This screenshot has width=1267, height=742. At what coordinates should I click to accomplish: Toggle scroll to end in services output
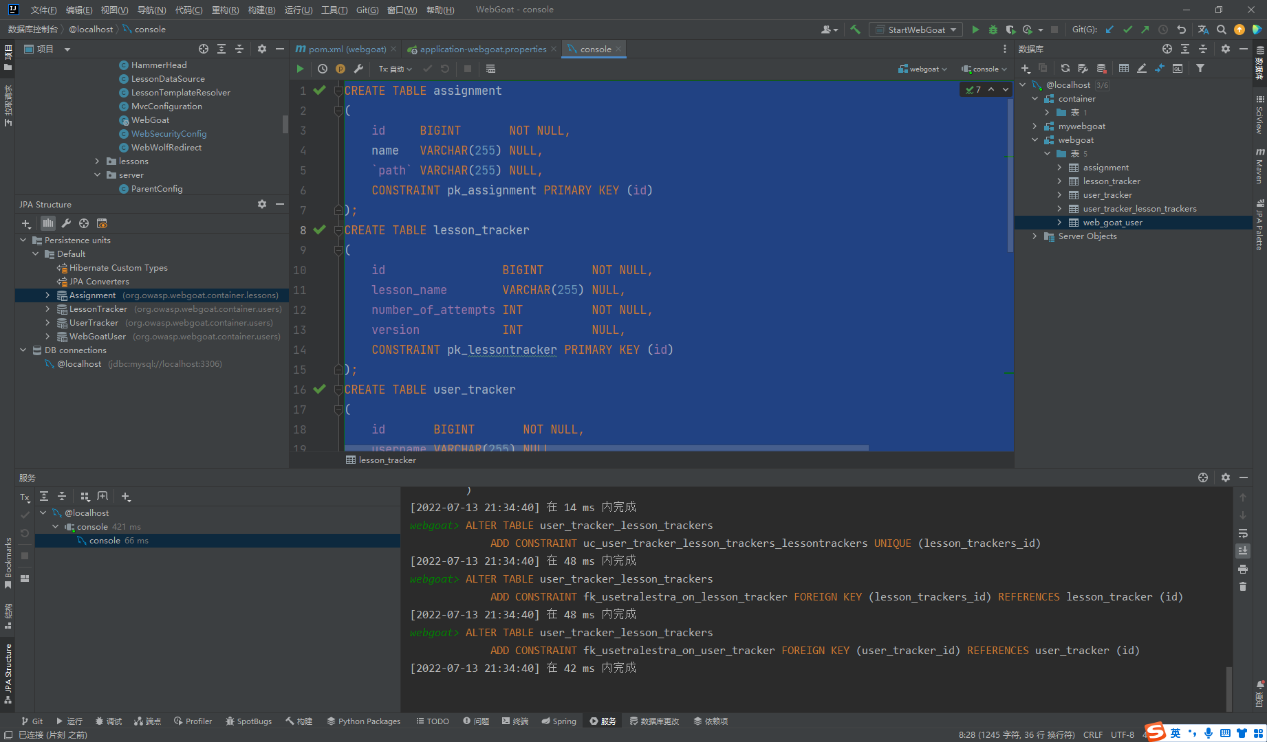tap(1243, 551)
